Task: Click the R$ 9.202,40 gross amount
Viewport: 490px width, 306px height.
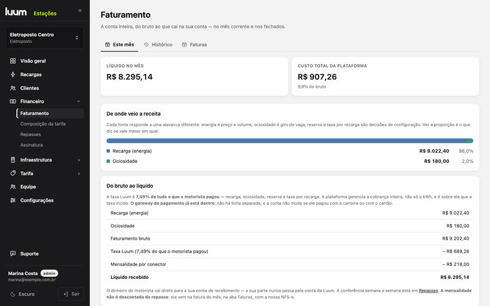Action: [456, 238]
